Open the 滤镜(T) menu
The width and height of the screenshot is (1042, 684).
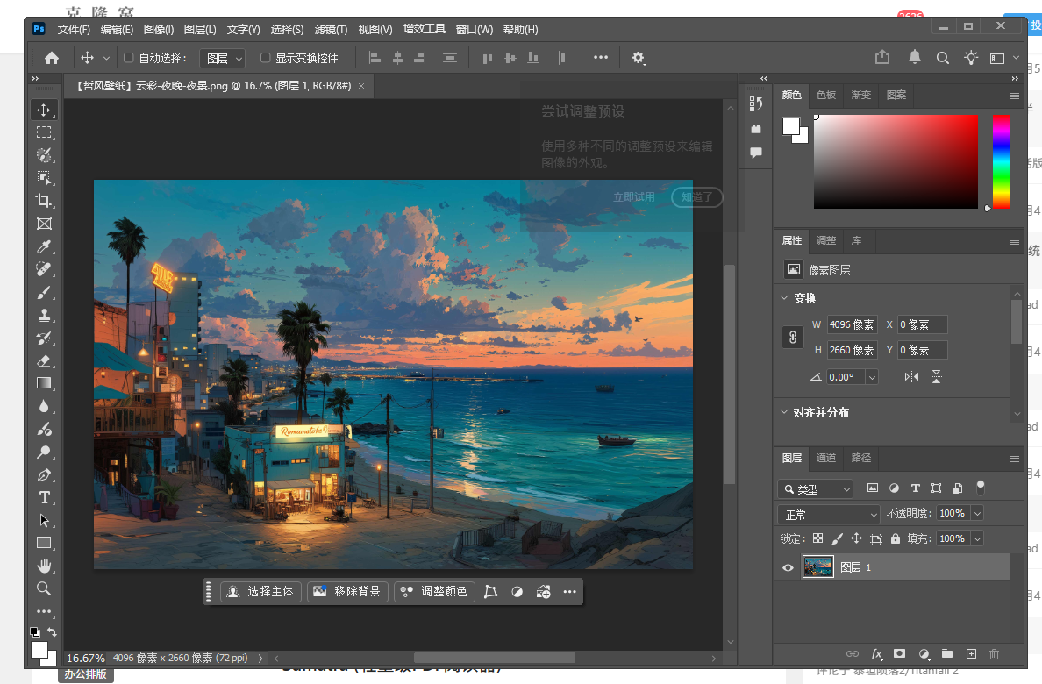330,30
